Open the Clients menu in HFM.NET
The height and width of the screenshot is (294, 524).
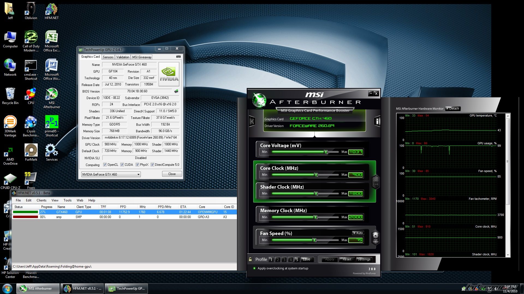[x=41, y=200]
